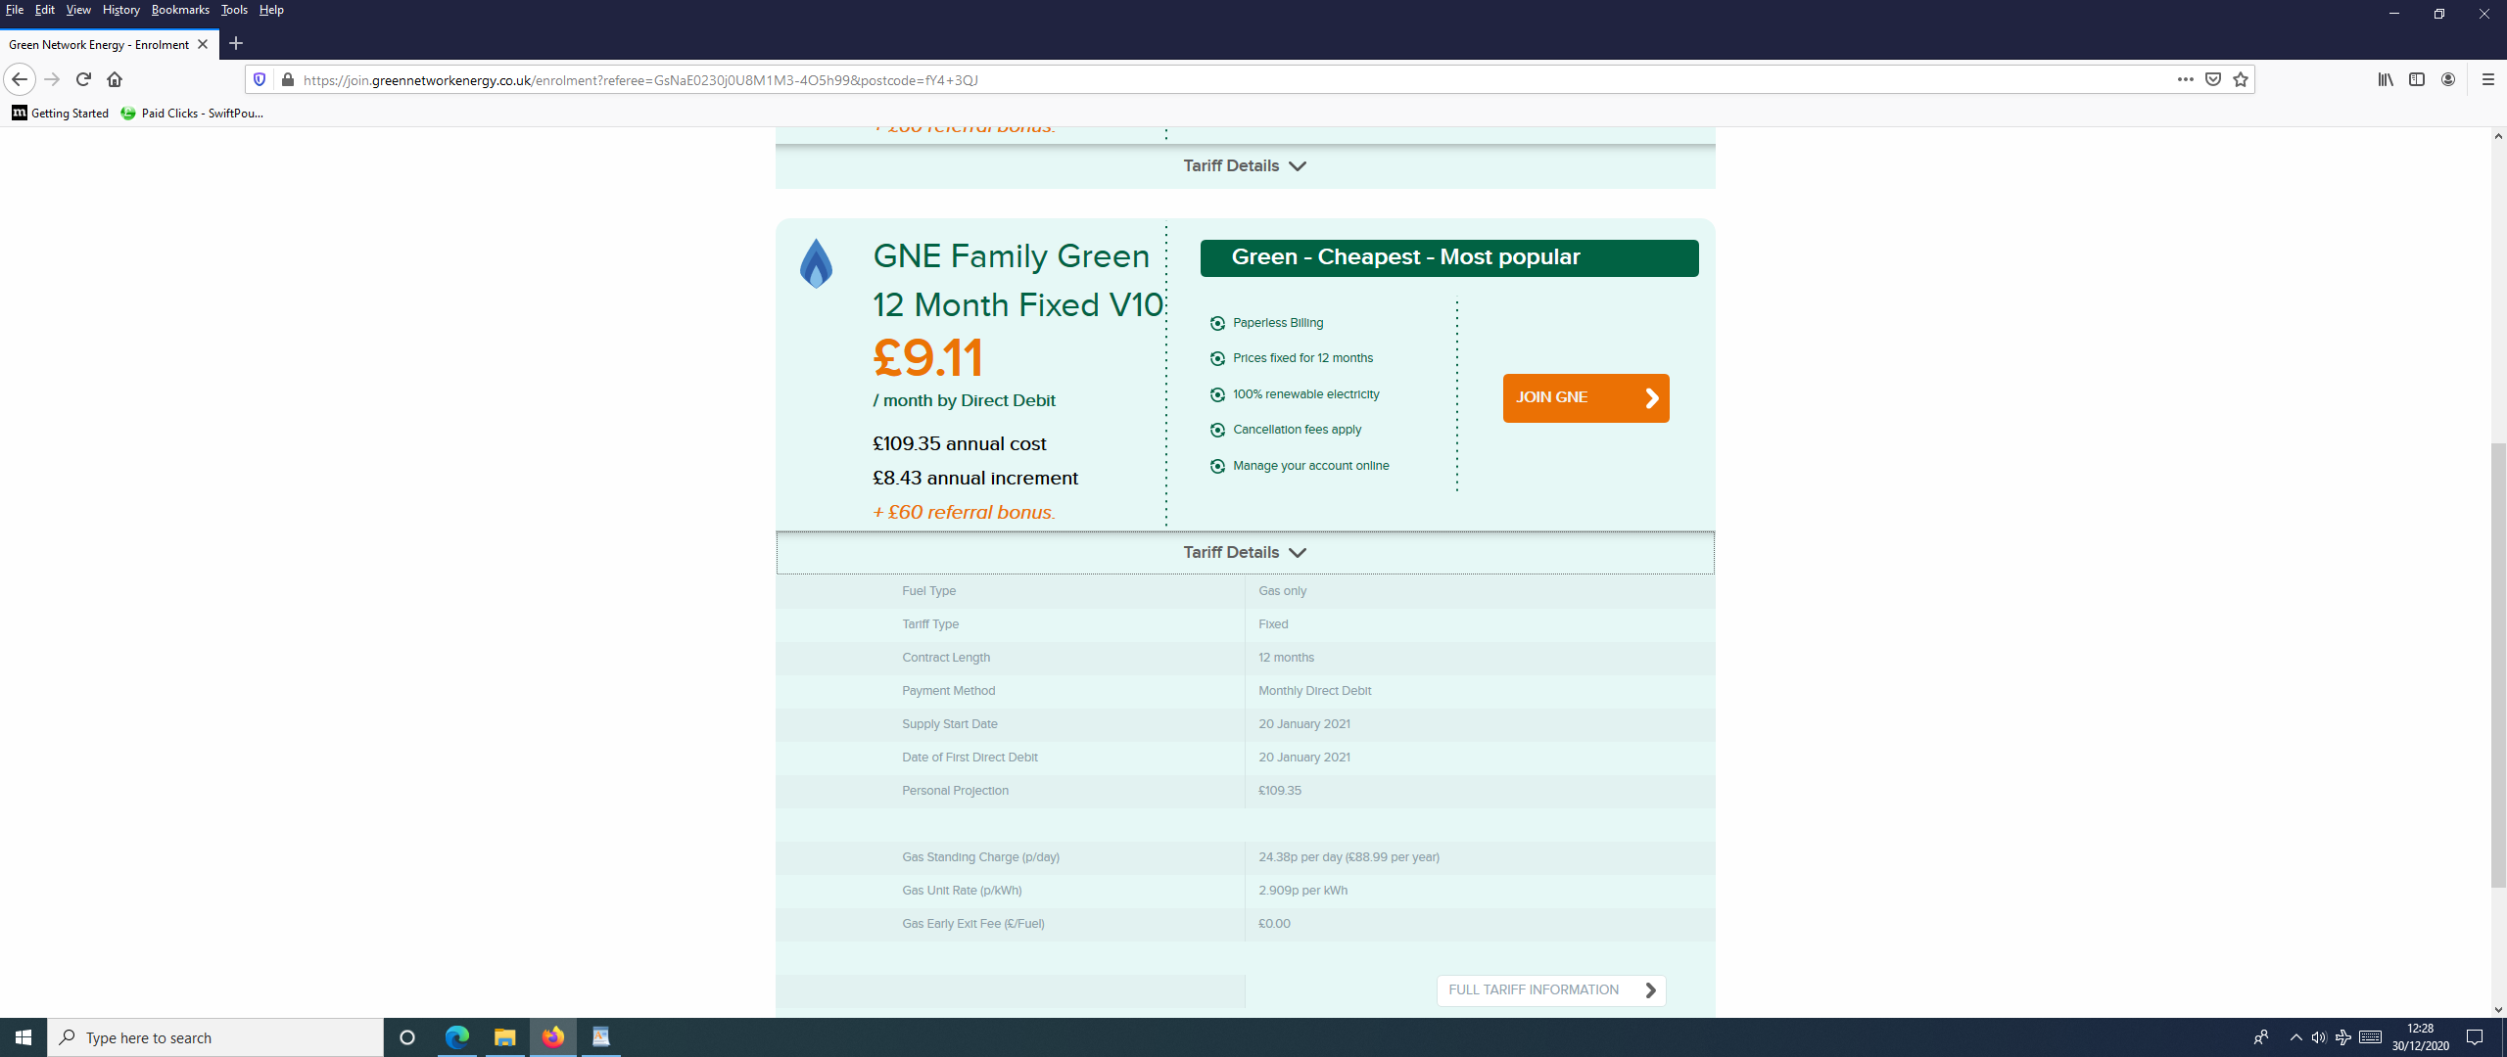2507x1057 pixels.
Task: Click the JOIN GNE button
Action: point(1585,398)
